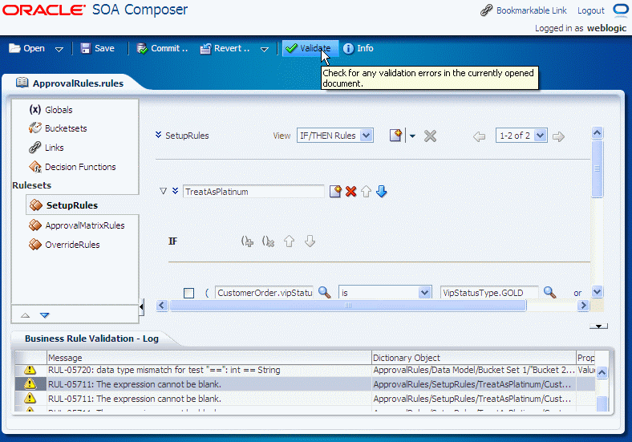
Task: Open the Globals section
Action: [59, 110]
